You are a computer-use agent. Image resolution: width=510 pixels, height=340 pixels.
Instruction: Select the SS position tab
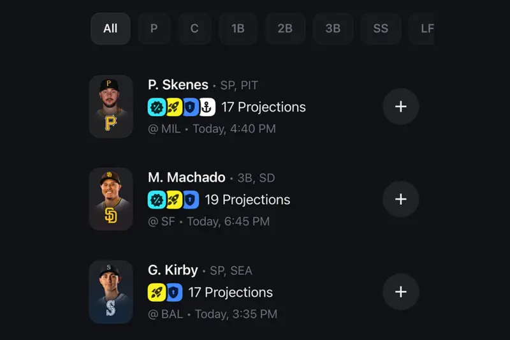(381, 29)
